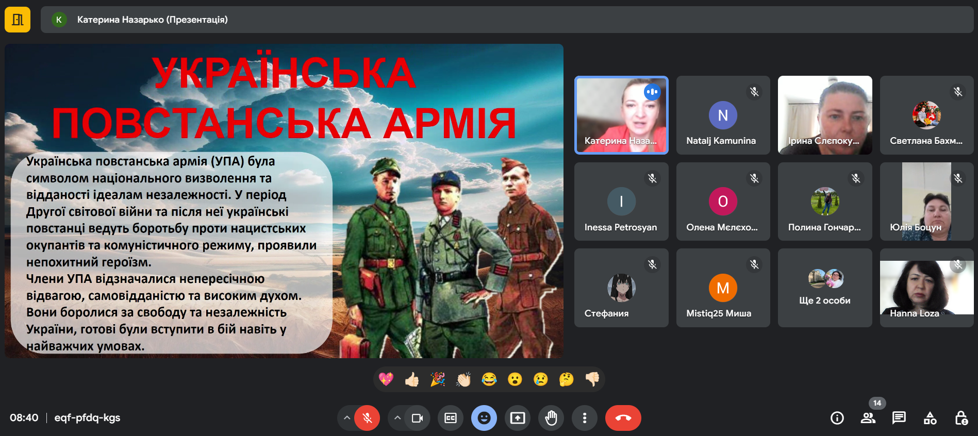Open the chat messages panel
The image size is (978, 436).
point(899,418)
